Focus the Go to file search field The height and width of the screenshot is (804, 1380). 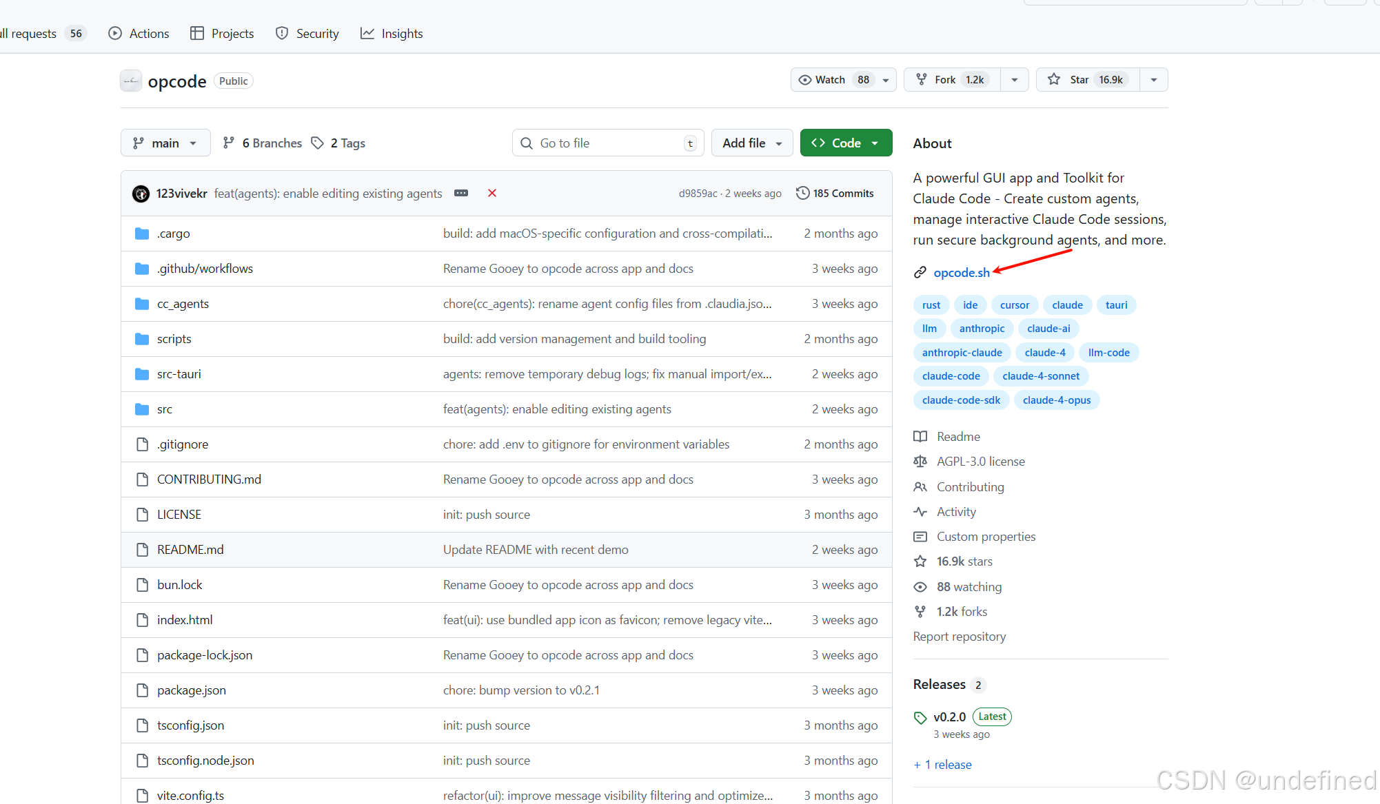coord(608,143)
